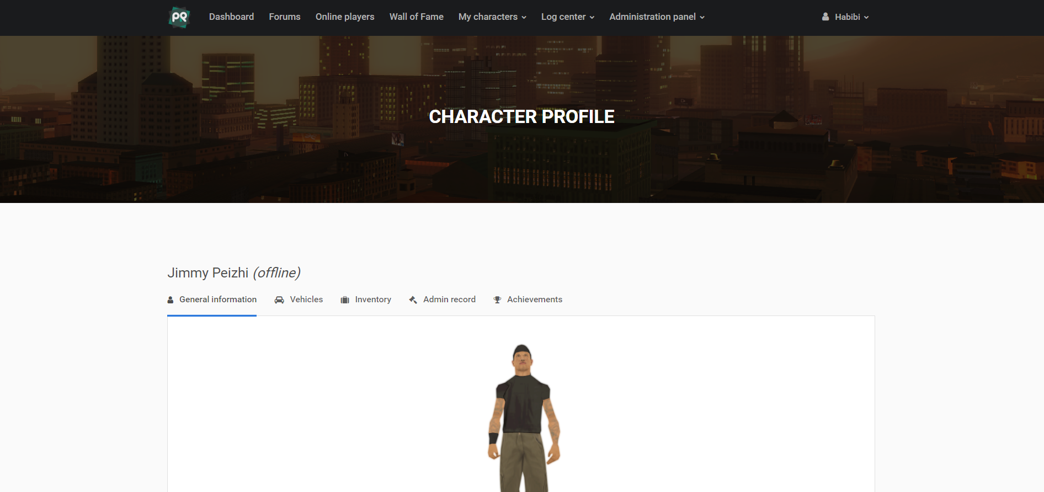Go to the Dashboard page
The image size is (1044, 492).
click(x=231, y=17)
